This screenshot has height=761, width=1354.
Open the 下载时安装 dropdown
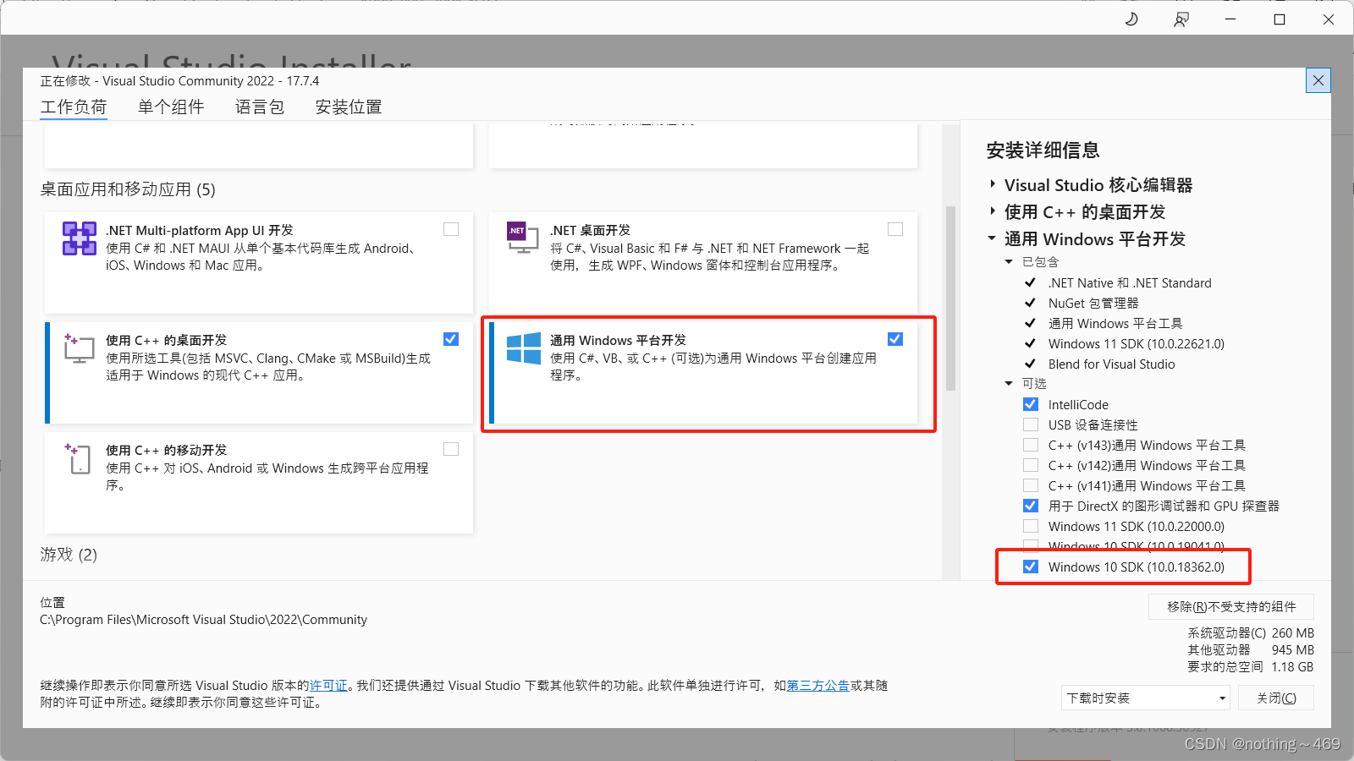pyautogui.click(x=1144, y=698)
